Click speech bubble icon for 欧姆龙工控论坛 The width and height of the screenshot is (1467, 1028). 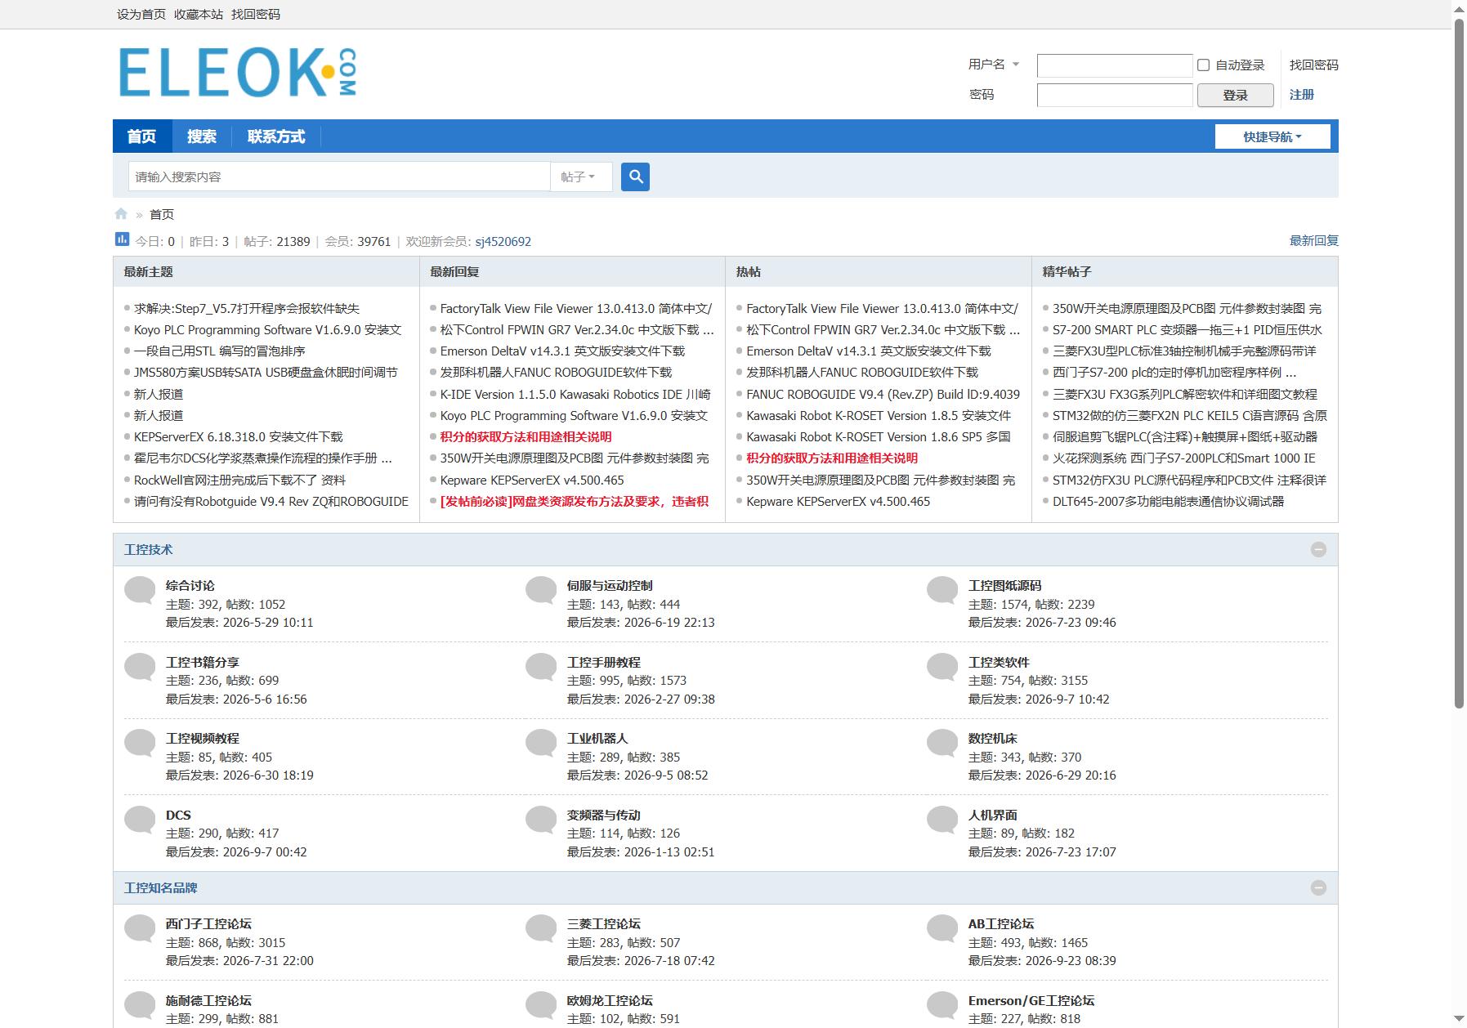541,1005
